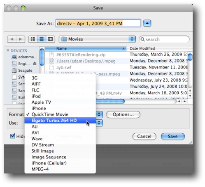This screenshot has width=205, height=187.
Task: Click the search field
Action: 164,39
